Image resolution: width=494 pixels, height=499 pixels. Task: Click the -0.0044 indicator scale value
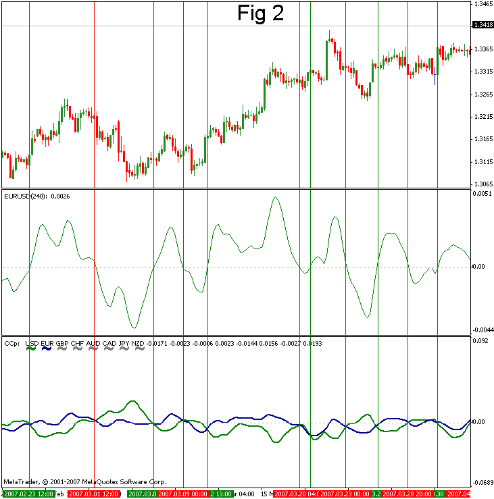click(483, 330)
